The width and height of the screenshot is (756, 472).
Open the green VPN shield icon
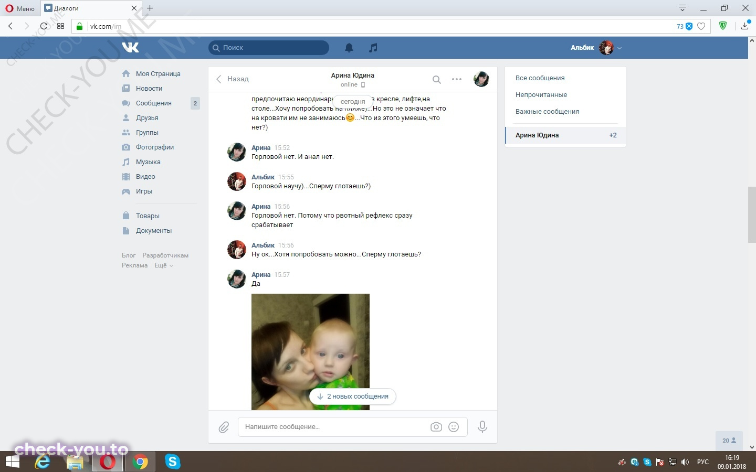723,26
